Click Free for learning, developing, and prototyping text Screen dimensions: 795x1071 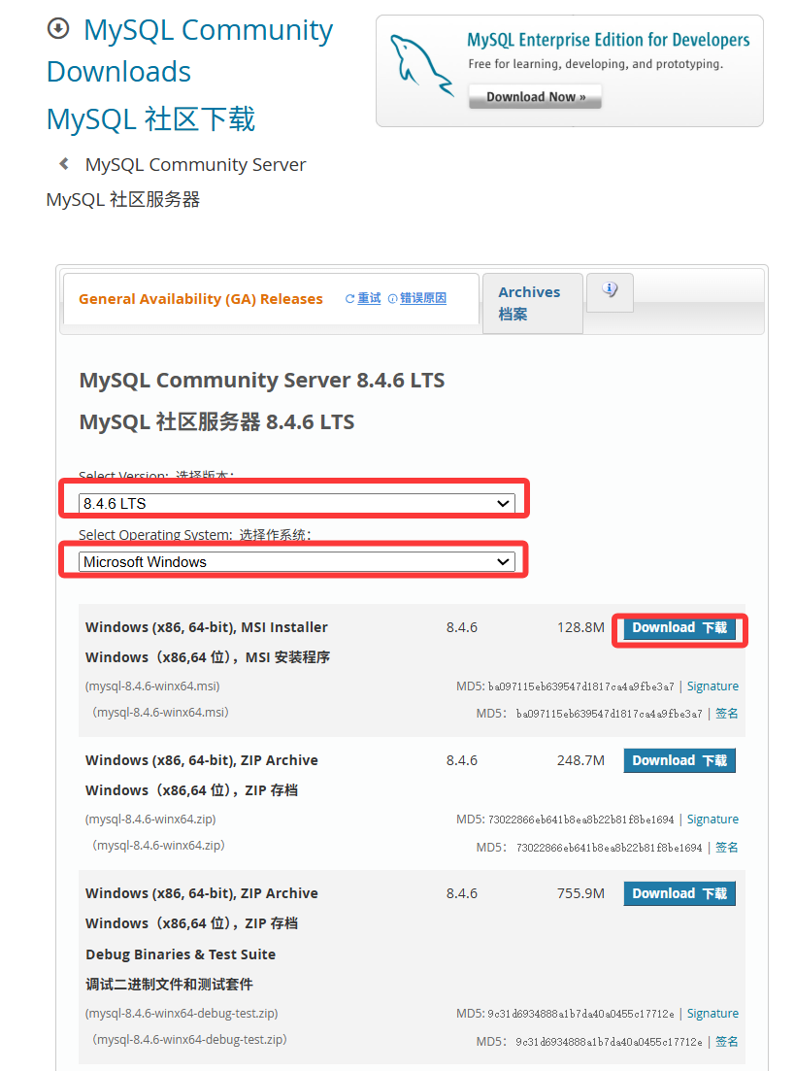[x=596, y=63]
